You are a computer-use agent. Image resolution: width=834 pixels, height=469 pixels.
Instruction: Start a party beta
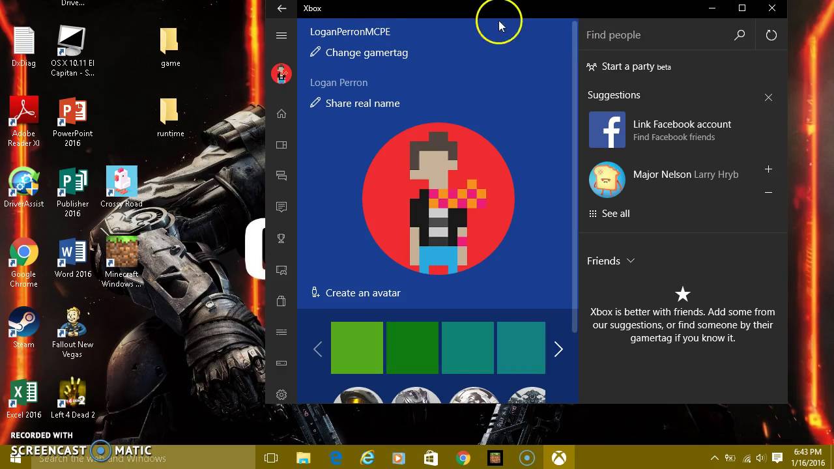(x=629, y=66)
